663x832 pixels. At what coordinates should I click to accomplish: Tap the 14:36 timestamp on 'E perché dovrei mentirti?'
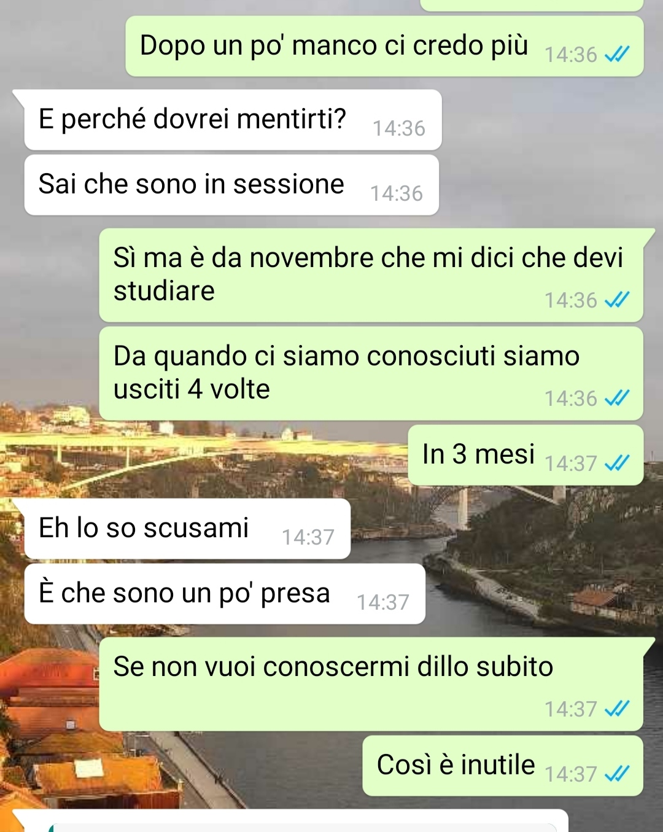click(x=399, y=128)
